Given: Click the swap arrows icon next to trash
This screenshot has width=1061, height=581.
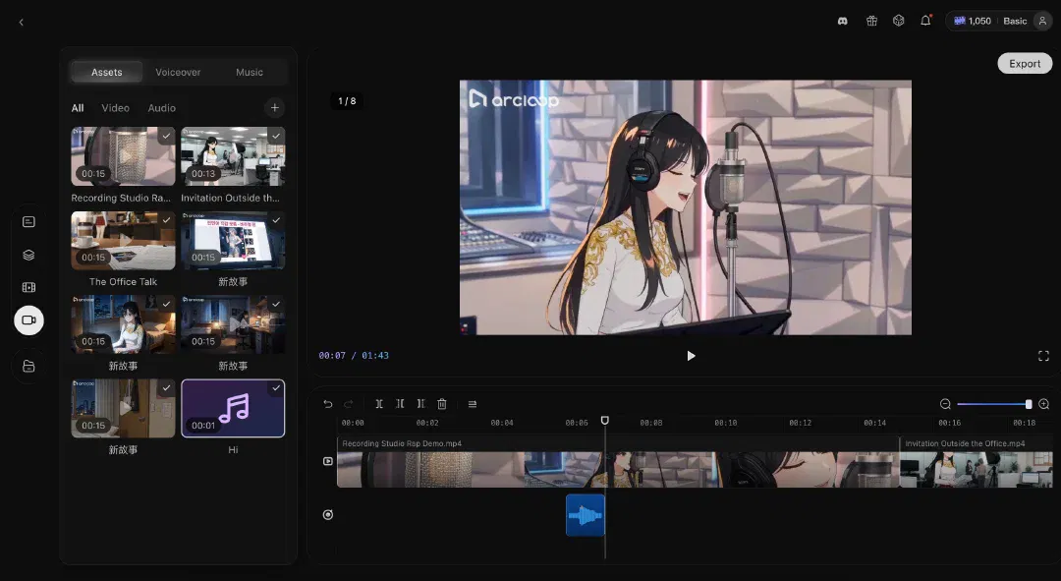Looking at the screenshot, I should [473, 404].
